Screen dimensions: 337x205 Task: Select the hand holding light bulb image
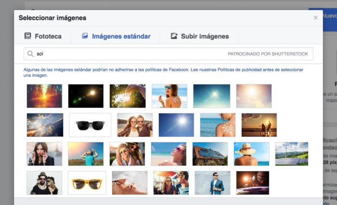128,96
